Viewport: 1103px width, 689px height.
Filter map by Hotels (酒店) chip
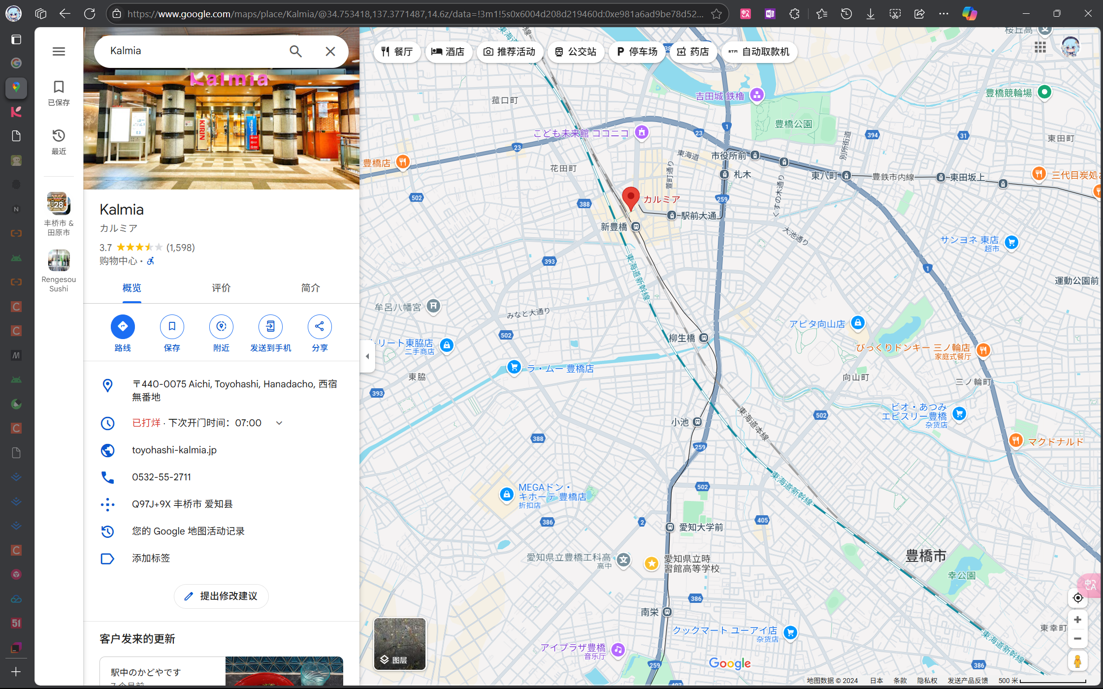(x=448, y=52)
